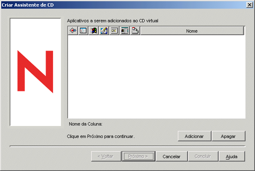
Task: Open help with the Ajuda button
Action: click(x=232, y=156)
